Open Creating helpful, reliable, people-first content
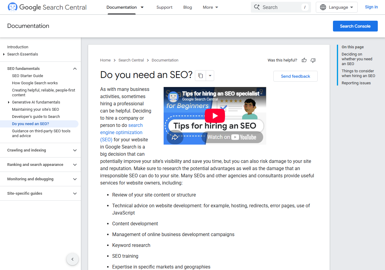This screenshot has width=385, height=270. point(44,93)
